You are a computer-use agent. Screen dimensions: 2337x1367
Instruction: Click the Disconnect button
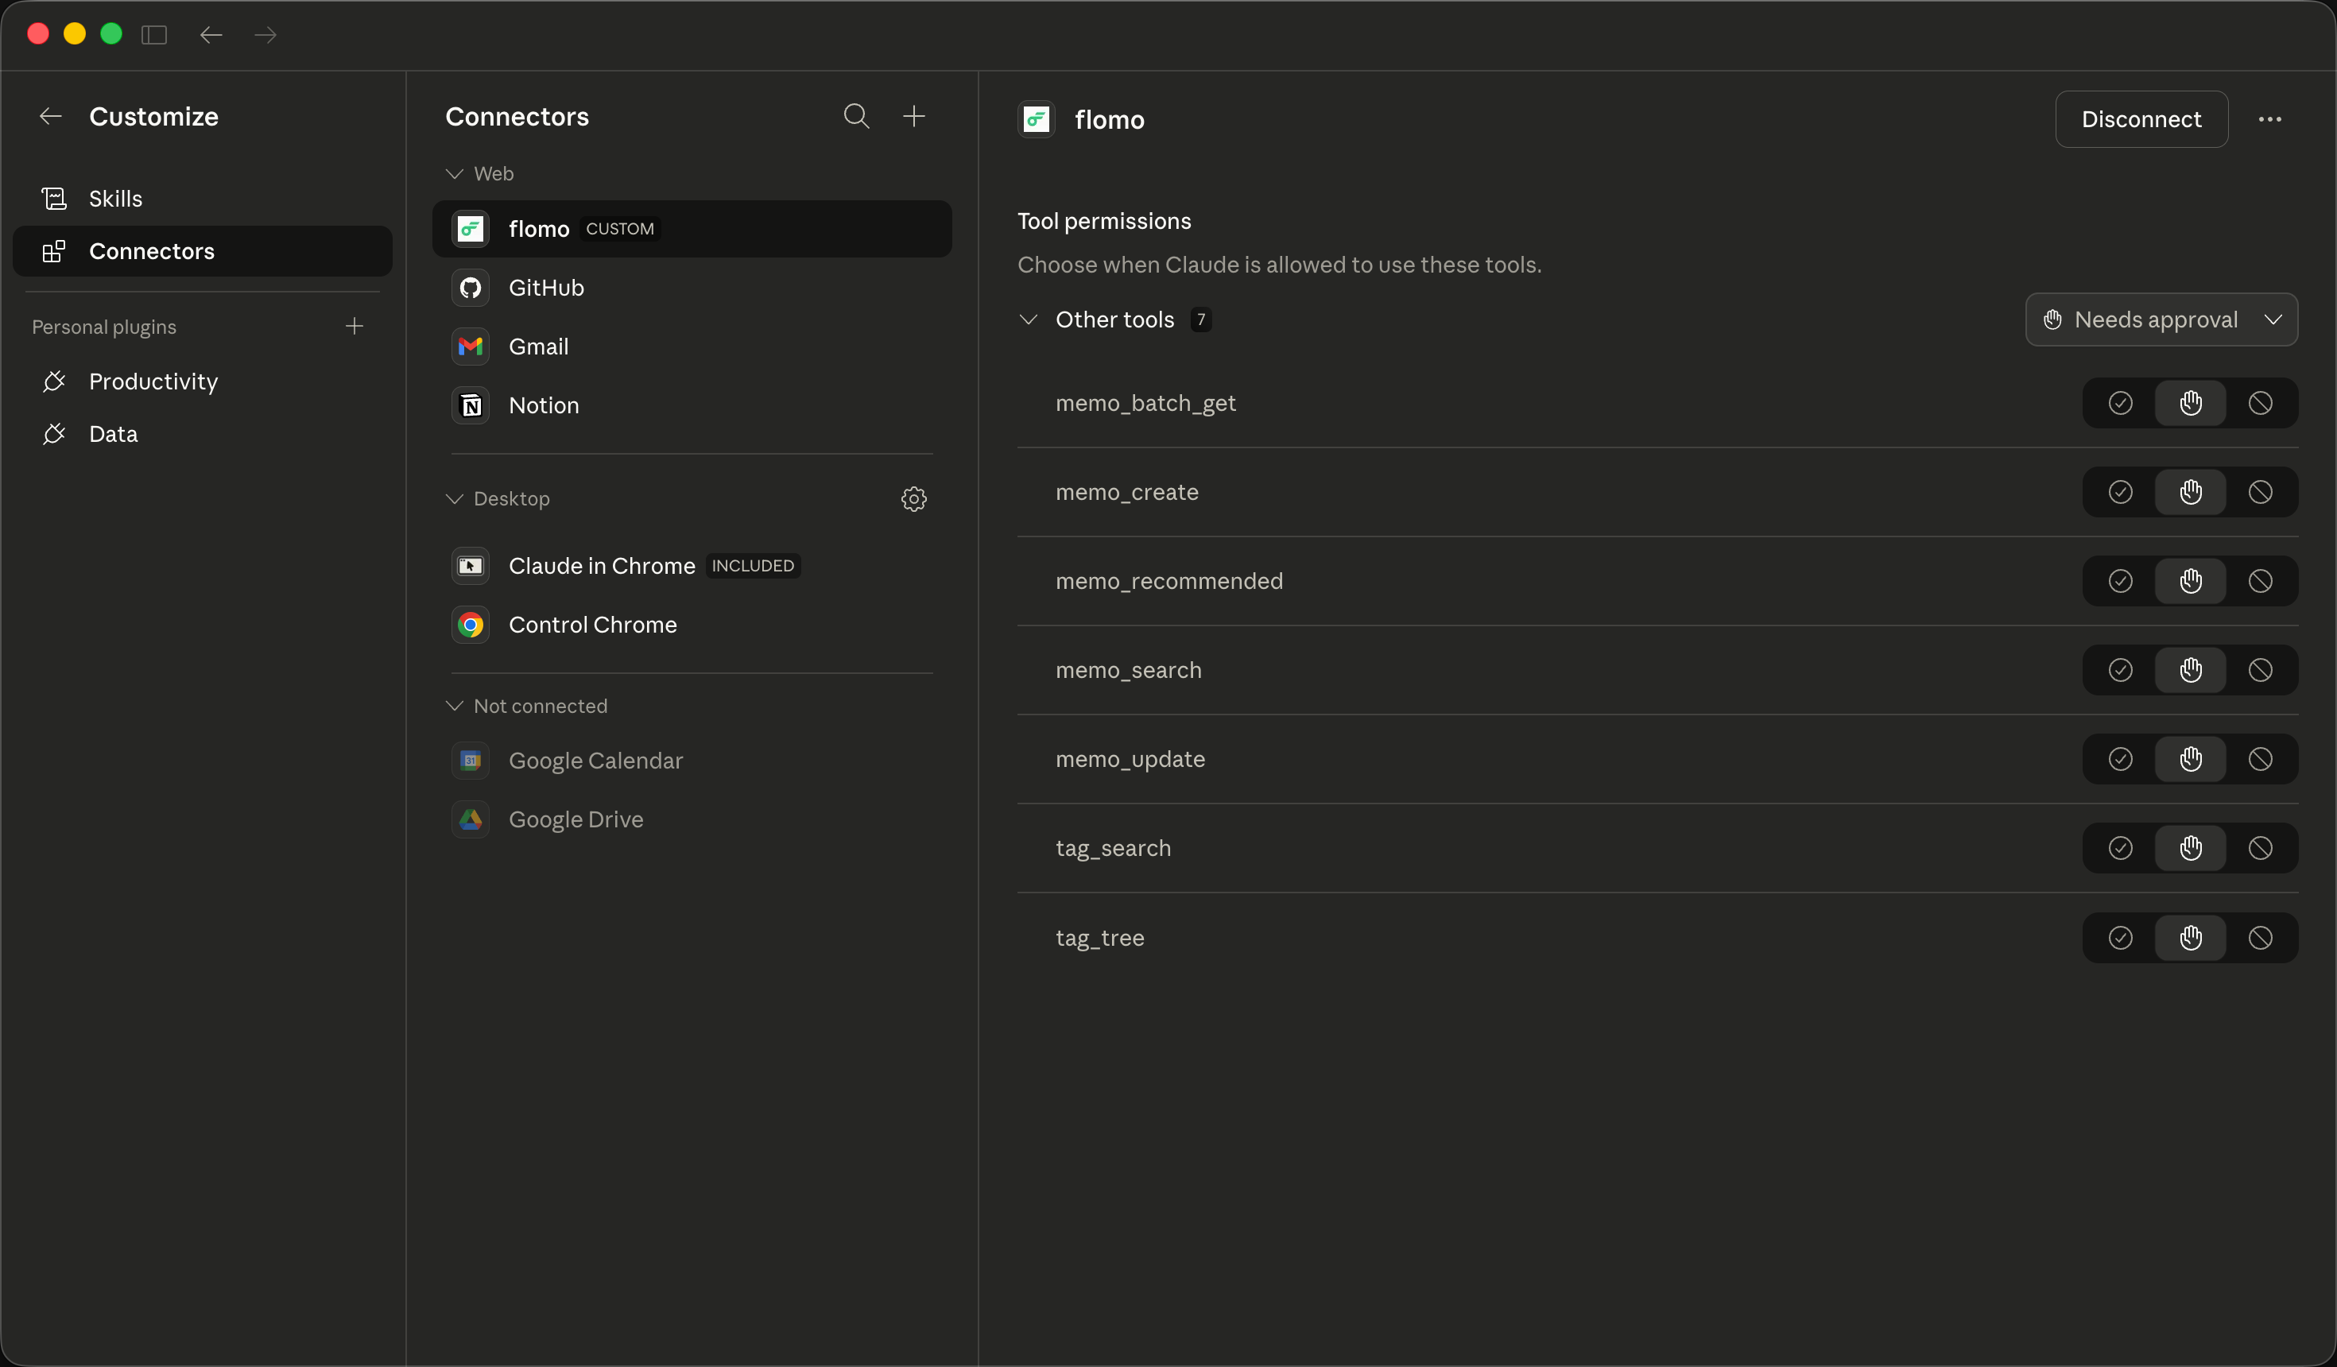click(2141, 118)
